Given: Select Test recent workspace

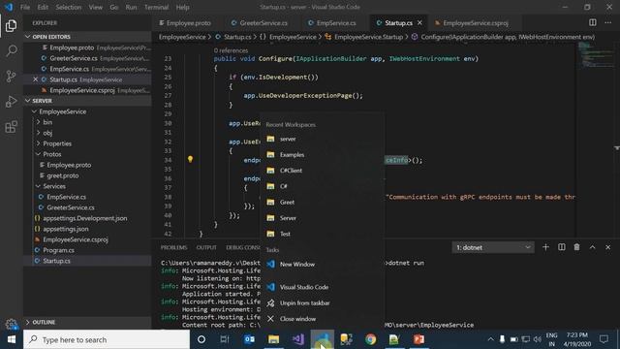Looking at the screenshot, I should click(323, 234).
